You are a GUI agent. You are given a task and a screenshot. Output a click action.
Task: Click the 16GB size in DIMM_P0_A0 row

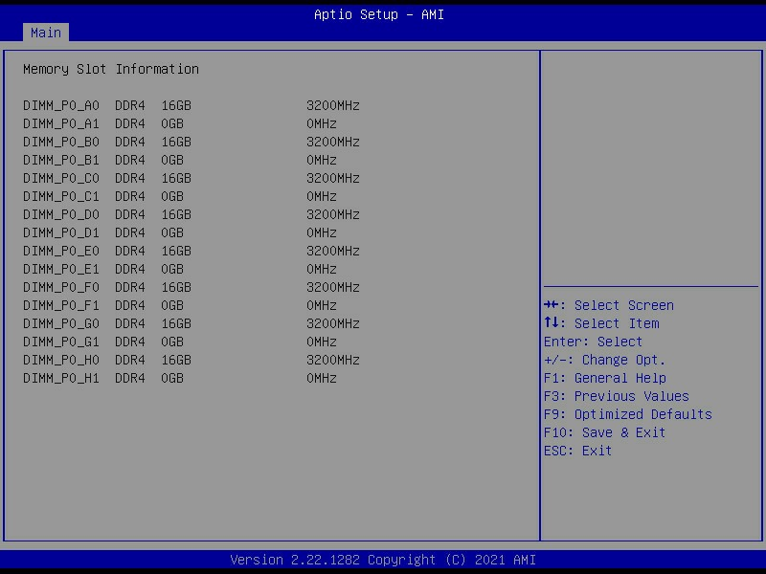point(176,105)
